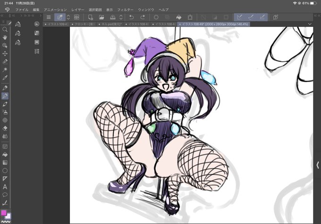Open the ウィンドウ menu
The width and height of the screenshot is (321, 224).
pyautogui.click(x=146, y=9)
